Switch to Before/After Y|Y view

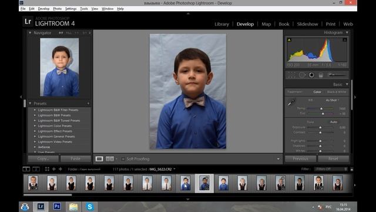[x=110, y=159]
